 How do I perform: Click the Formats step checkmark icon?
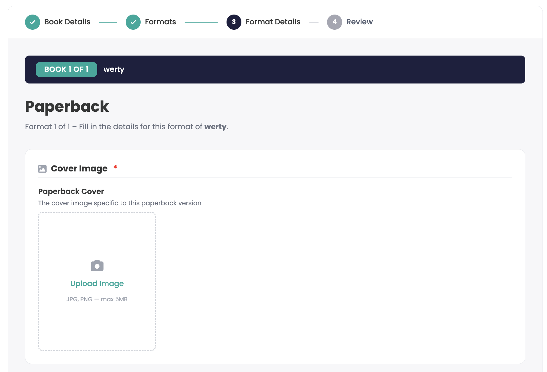[133, 22]
